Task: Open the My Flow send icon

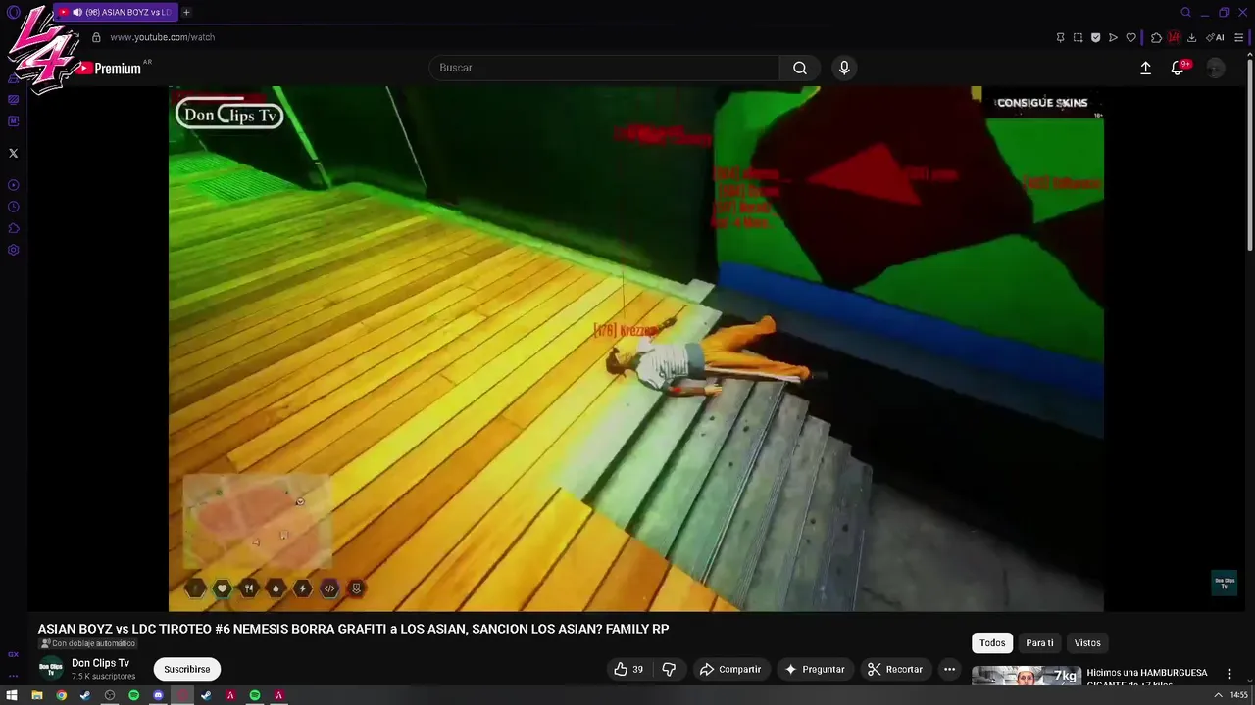Action: click(1113, 37)
